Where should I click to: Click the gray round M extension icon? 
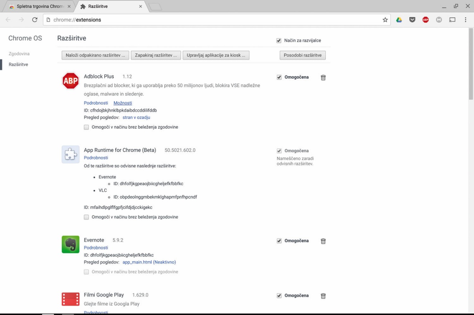[439, 20]
